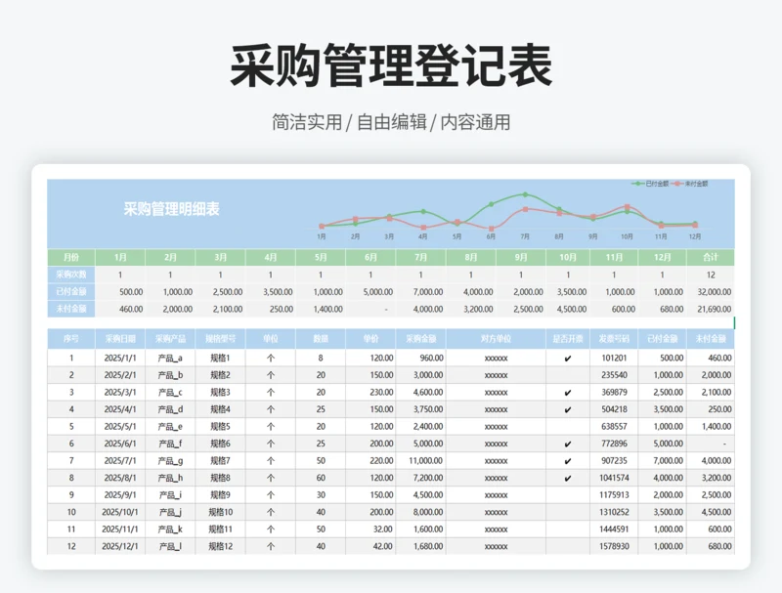Viewport: 782px width, 593px height.
Task: Select the 采购次数 row label
Action: click(71, 275)
